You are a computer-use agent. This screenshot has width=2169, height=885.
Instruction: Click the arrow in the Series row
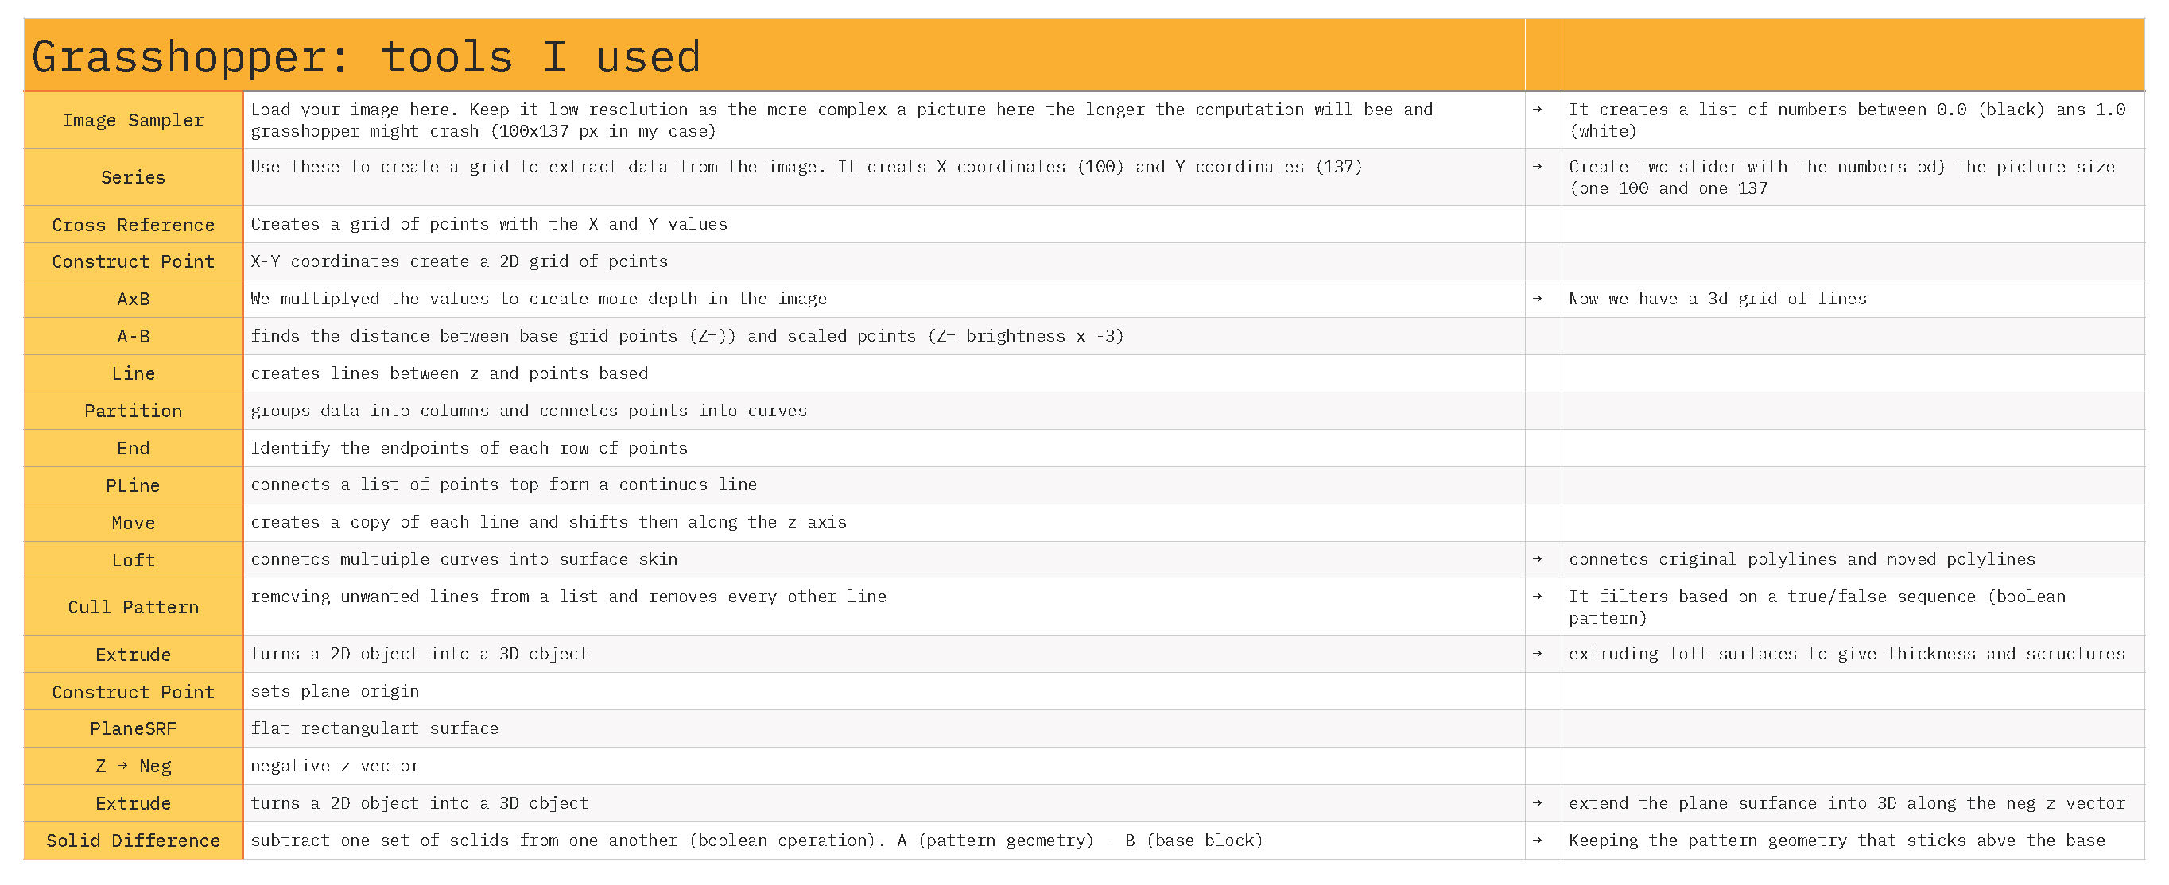tap(1537, 167)
